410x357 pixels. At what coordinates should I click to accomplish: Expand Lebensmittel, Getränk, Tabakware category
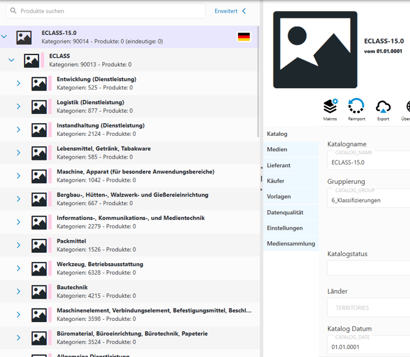(x=18, y=152)
